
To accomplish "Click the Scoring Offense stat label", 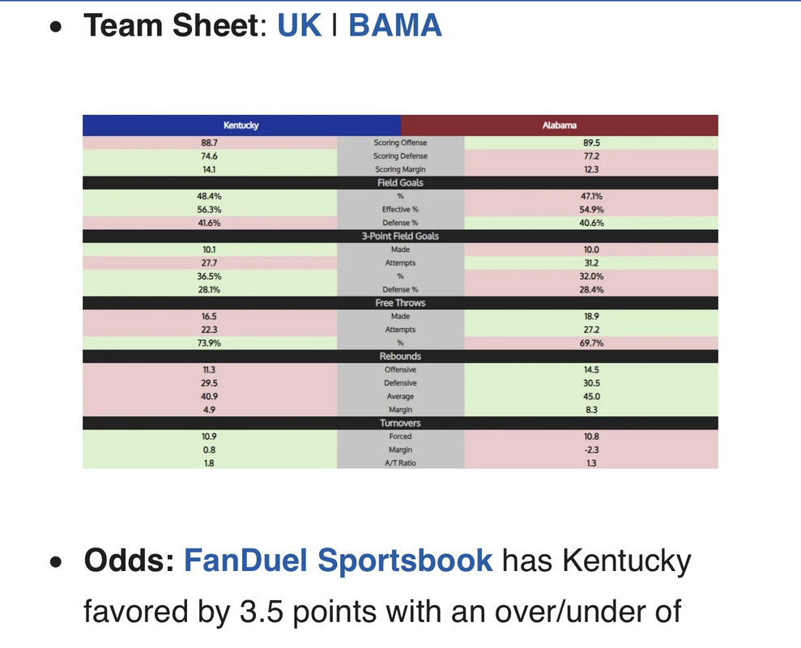I will (400, 143).
